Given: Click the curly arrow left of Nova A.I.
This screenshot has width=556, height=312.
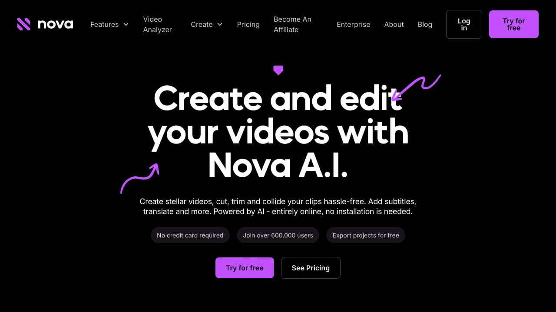Looking at the screenshot, I should click(139, 178).
